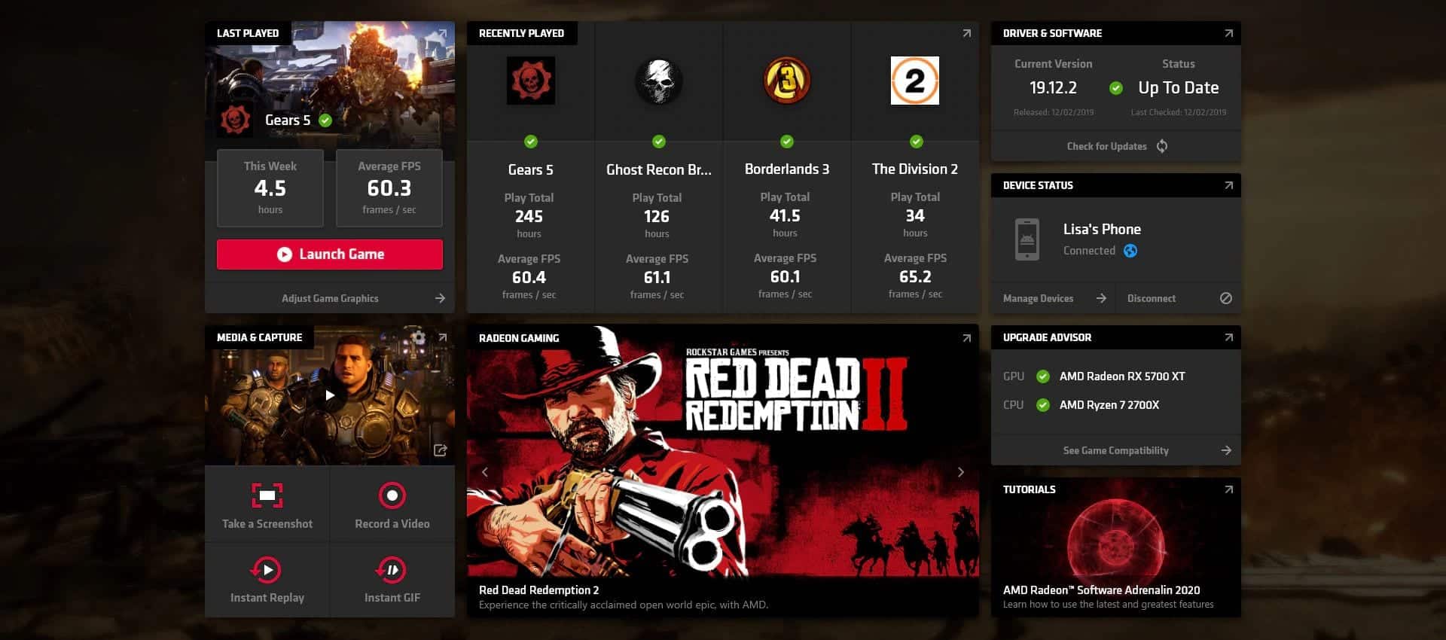This screenshot has height=640, width=1446.
Task: Click the share icon on the media preview
Action: (441, 450)
